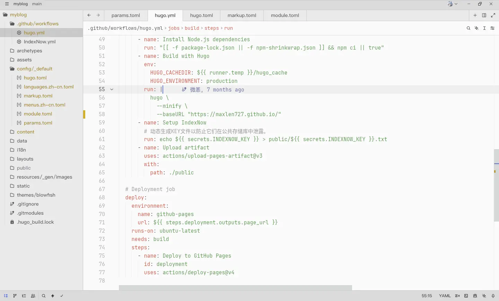
Task: Toggle edit predictions Zed icon
Action: (x=457, y=296)
